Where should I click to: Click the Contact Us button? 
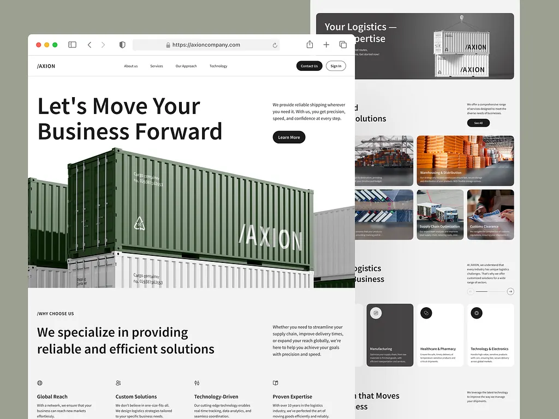(x=309, y=65)
